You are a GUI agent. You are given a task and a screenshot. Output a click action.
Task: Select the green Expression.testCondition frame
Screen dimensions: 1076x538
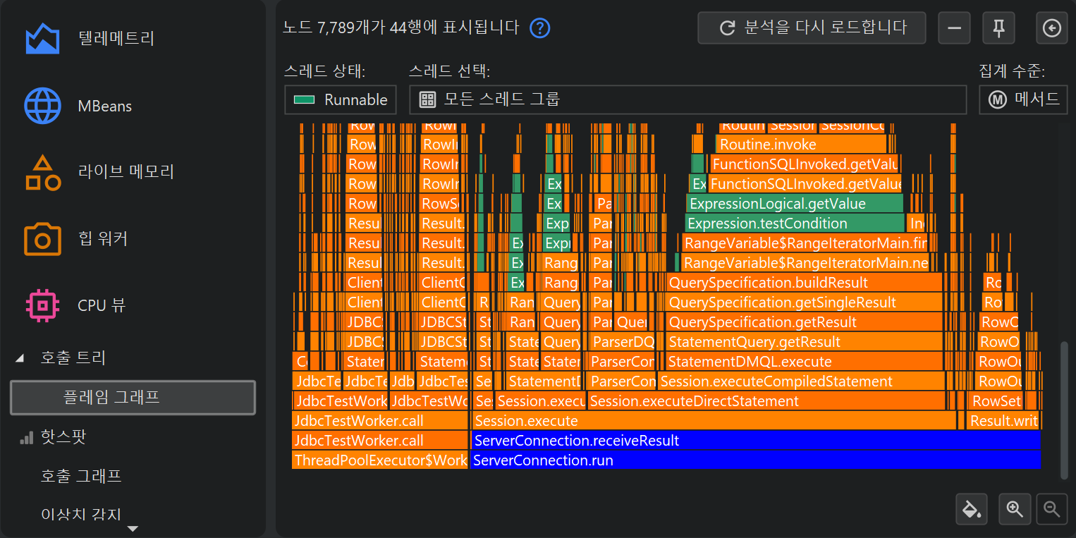(x=795, y=224)
